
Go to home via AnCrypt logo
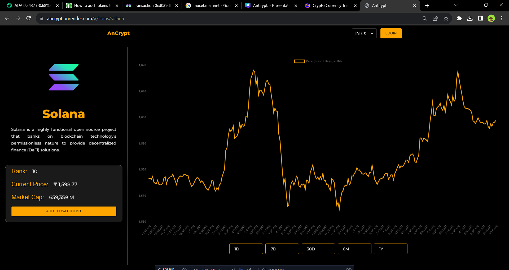pyautogui.click(x=119, y=33)
